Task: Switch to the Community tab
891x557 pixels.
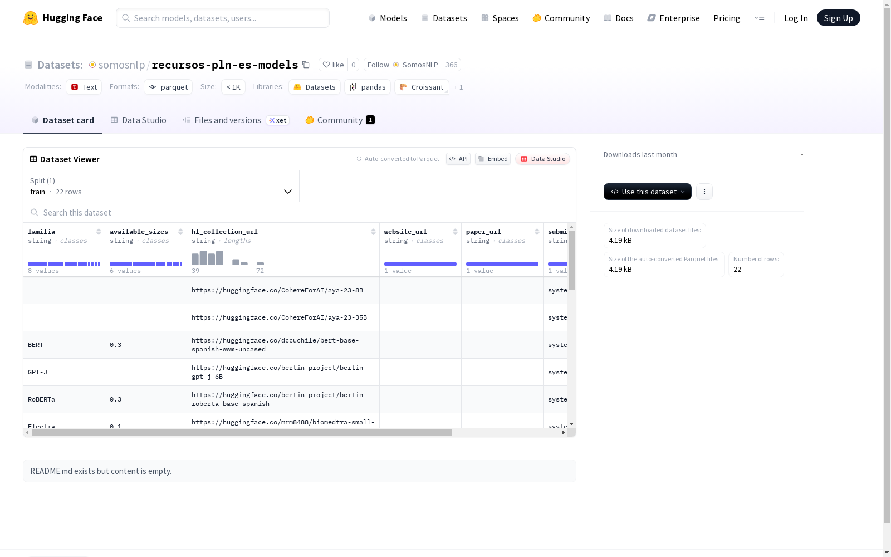Action: tap(340, 120)
